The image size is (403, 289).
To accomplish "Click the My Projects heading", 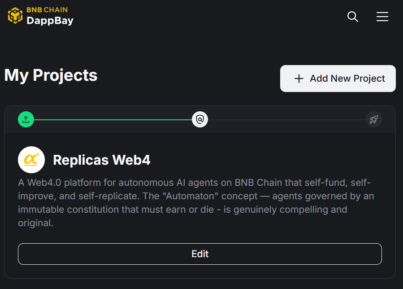I will pos(51,75).
